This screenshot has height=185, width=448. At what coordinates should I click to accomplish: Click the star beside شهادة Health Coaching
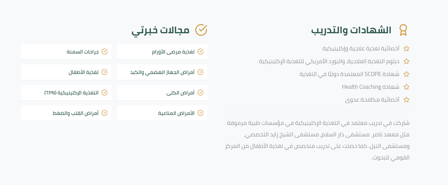[x=406, y=87]
